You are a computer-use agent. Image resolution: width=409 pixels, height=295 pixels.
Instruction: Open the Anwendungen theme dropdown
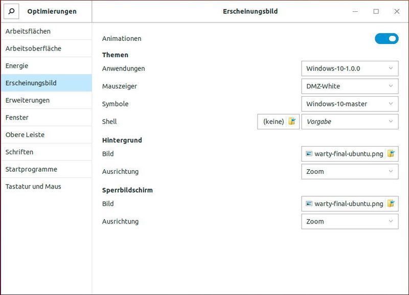coord(350,68)
